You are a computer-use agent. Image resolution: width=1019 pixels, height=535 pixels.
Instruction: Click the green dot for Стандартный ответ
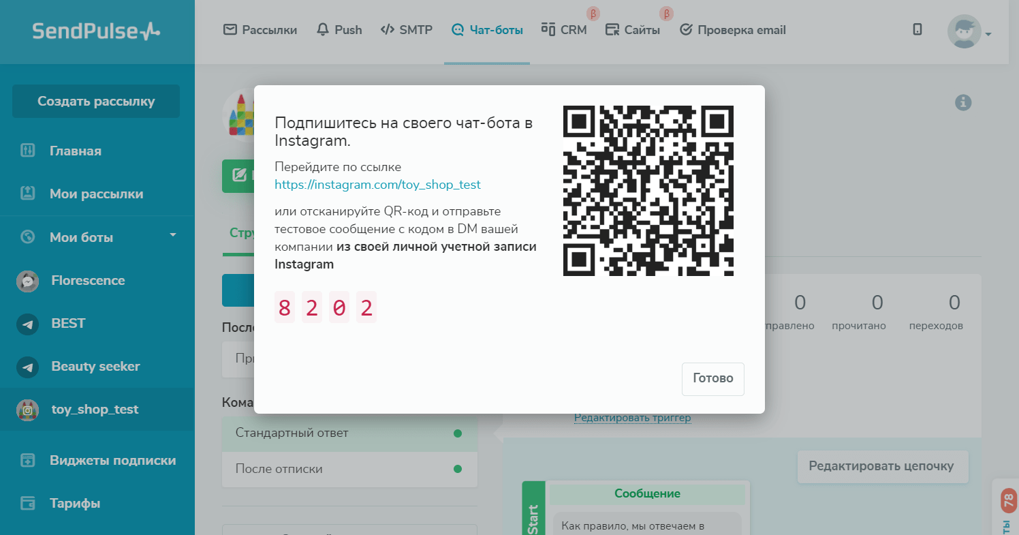[x=458, y=433]
